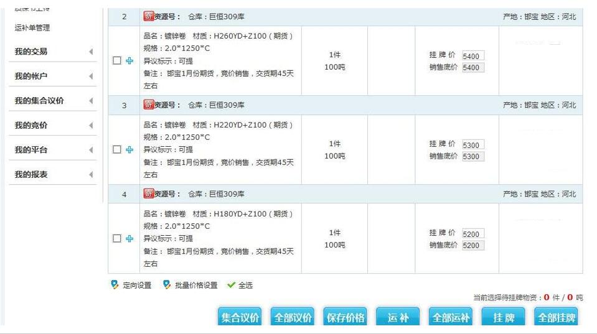The image size is (597, 334).
Task: Open 定向设置 via its shield icon
Action: 115,285
